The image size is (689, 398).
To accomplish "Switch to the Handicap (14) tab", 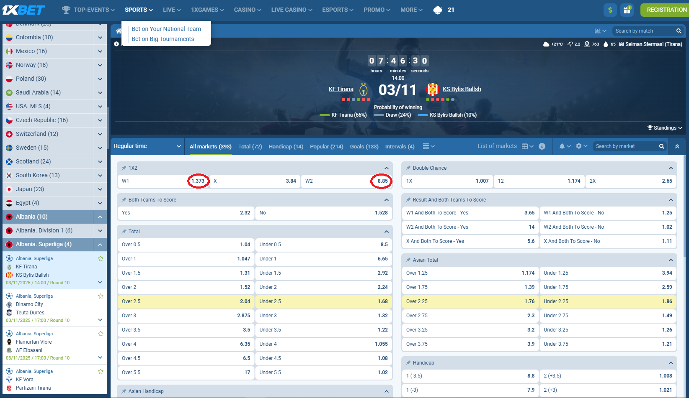I will pyautogui.click(x=286, y=147).
